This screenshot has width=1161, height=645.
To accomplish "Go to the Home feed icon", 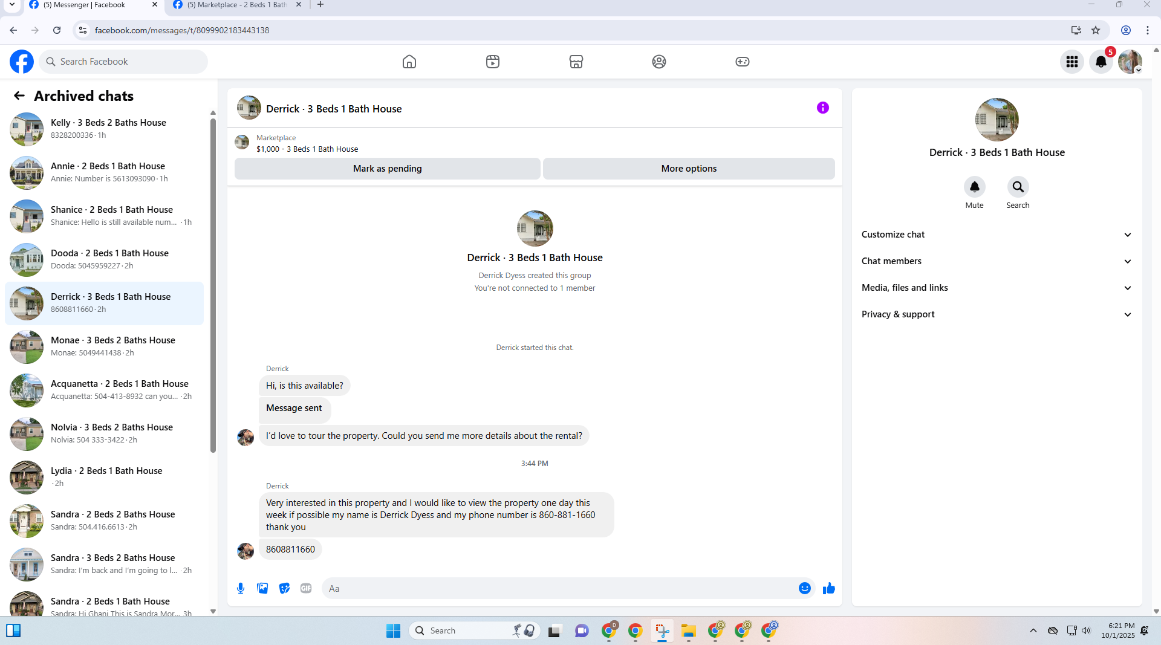I will [409, 62].
